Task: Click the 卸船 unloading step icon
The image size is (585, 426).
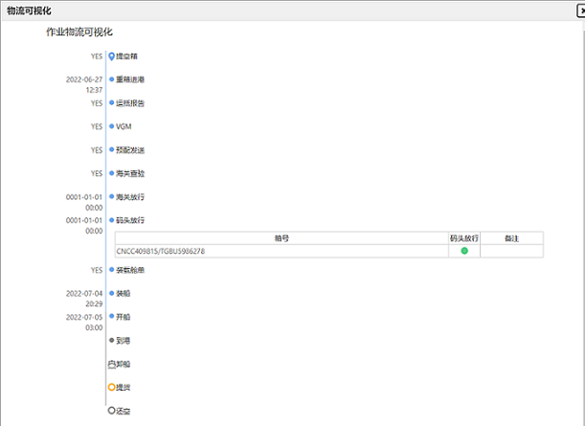Action: coord(112,364)
